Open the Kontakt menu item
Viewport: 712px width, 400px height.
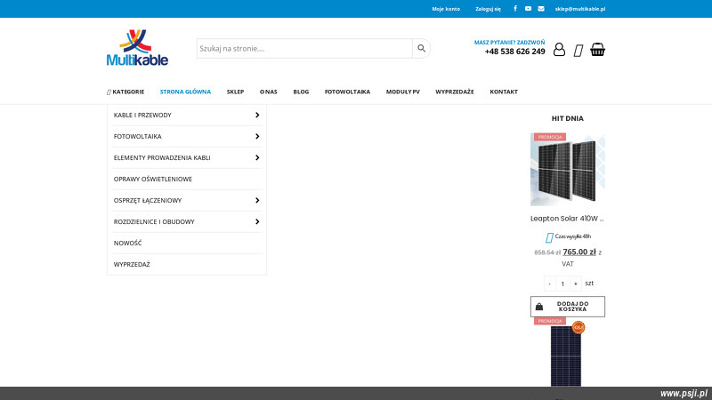coord(504,92)
